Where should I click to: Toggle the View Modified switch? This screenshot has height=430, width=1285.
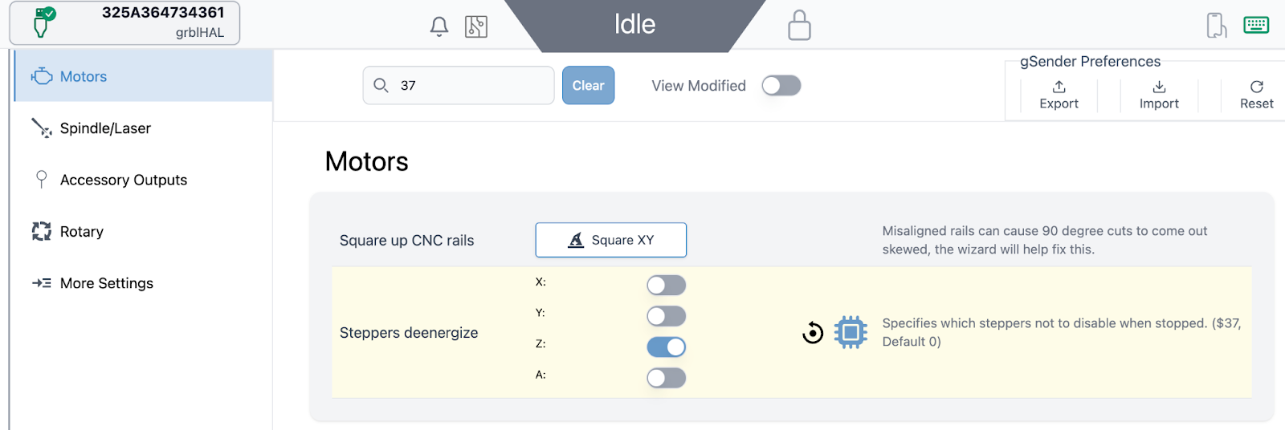tap(781, 86)
